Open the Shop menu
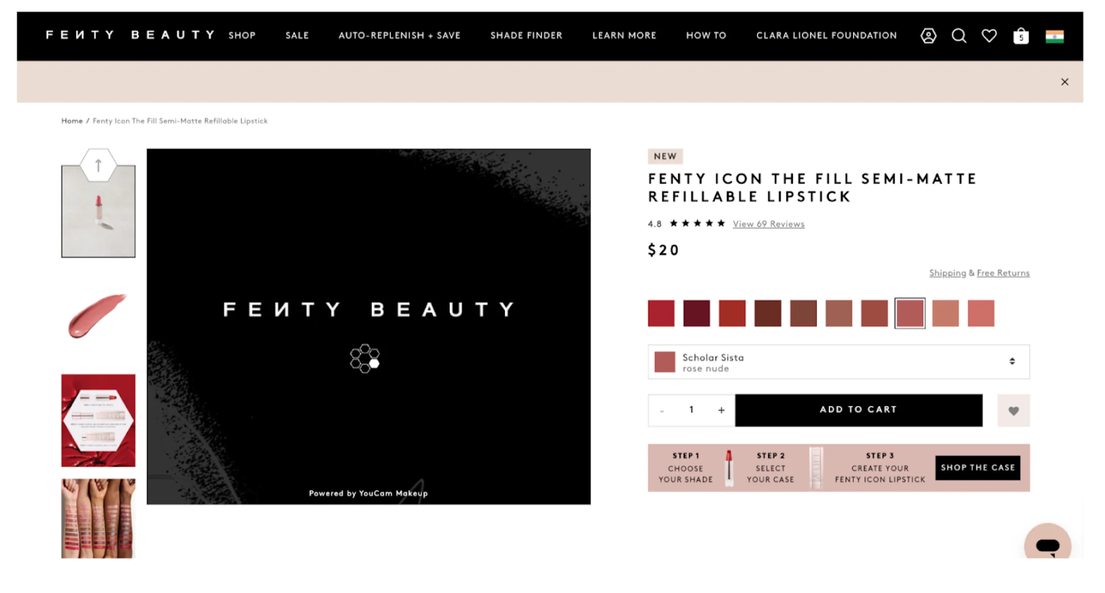The image size is (1105, 593). click(x=242, y=35)
